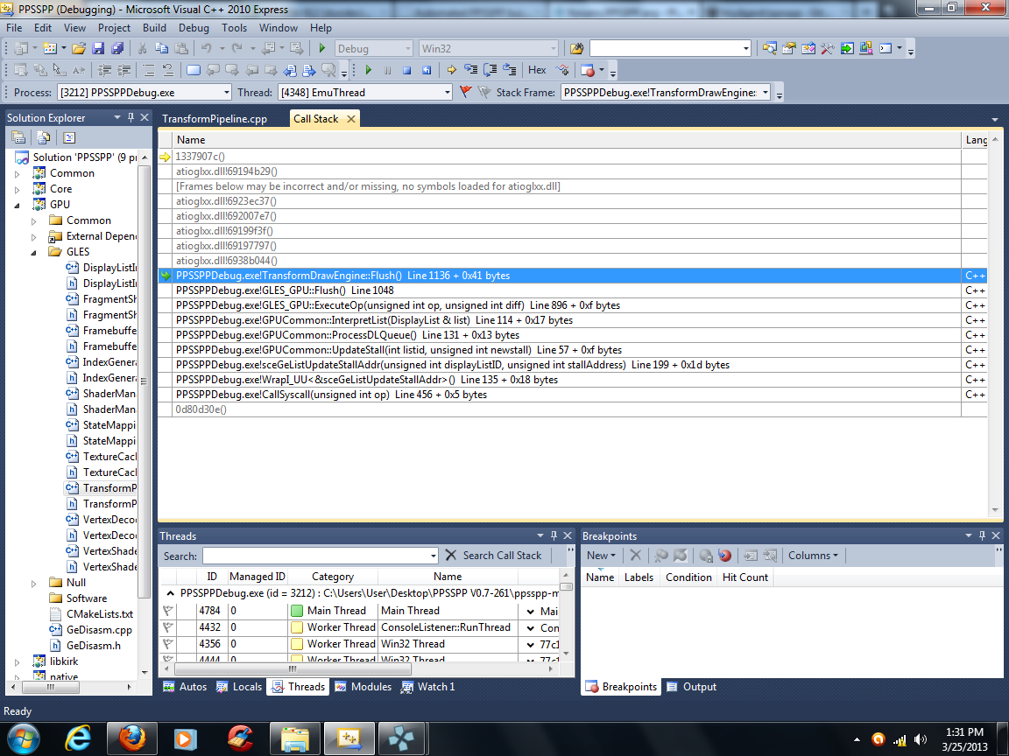
Task: Expand the Core project node
Action: pyautogui.click(x=17, y=189)
